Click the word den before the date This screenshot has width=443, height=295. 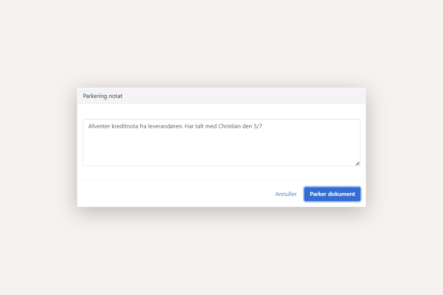pyautogui.click(x=247, y=126)
